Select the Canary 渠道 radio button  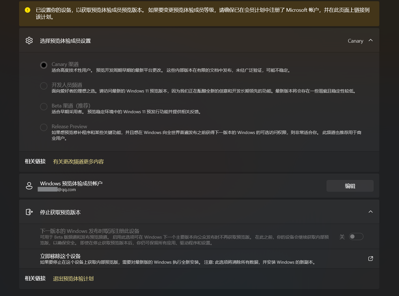(x=44, y=65)
